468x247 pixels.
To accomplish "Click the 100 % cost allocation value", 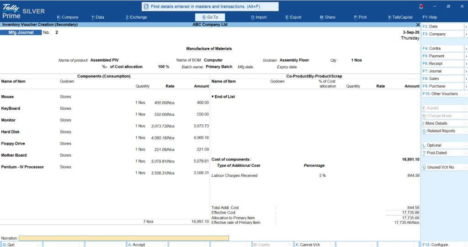I will click(164, 67).
